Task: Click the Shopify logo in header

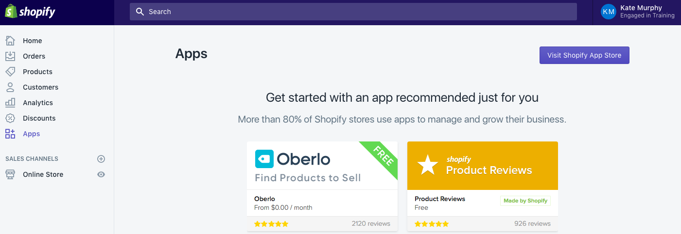Action: tap(30, 12)
